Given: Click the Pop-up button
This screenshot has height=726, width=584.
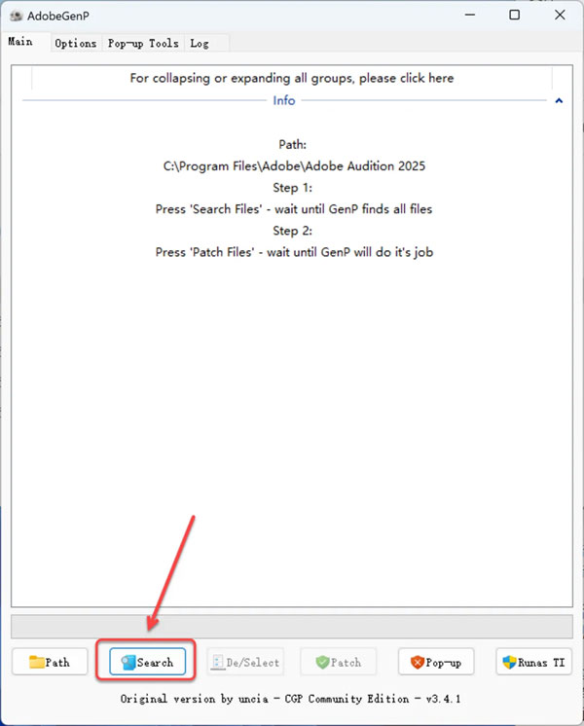Looking at the screenshot, I should 436,662.
